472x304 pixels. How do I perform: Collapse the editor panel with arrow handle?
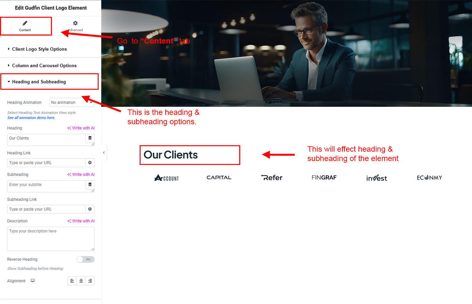104,153
